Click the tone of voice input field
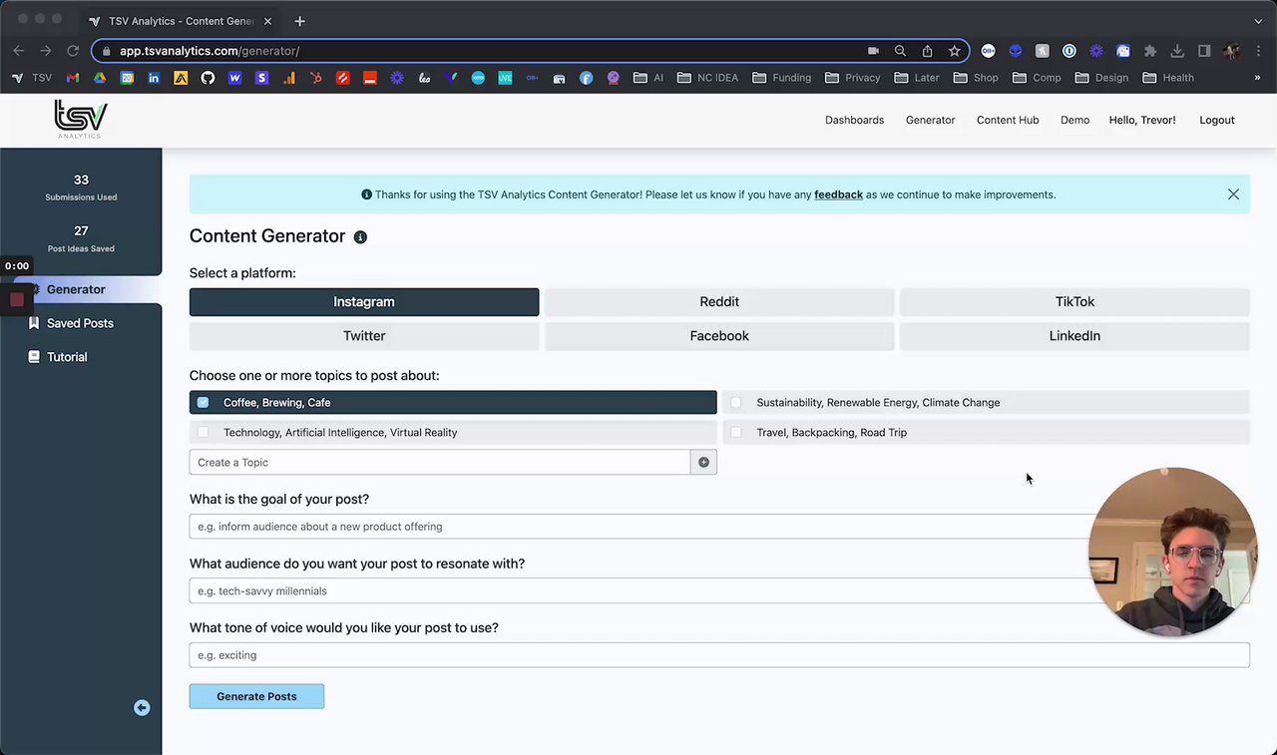1277x755 pixels. (x=719, y=655)
